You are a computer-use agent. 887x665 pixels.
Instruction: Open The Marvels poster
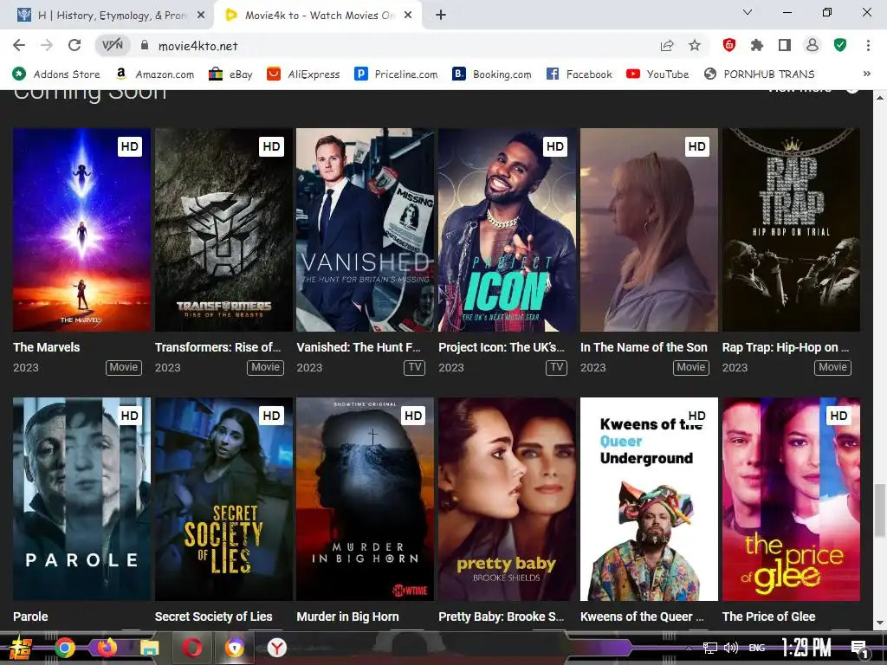(x=82, y=229)
